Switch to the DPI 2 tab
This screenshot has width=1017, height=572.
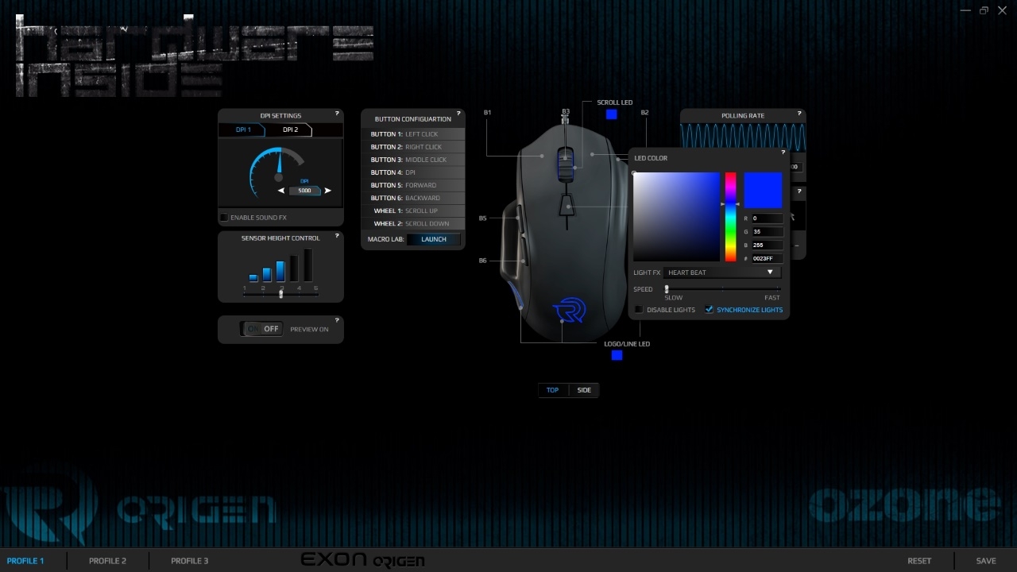[290, 129]
